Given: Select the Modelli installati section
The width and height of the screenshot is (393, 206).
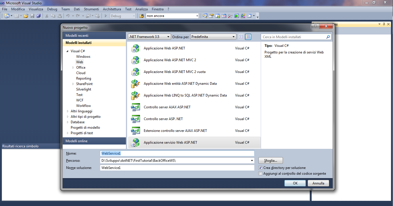Looking at the screenshot, I should (x=94, y=43).
